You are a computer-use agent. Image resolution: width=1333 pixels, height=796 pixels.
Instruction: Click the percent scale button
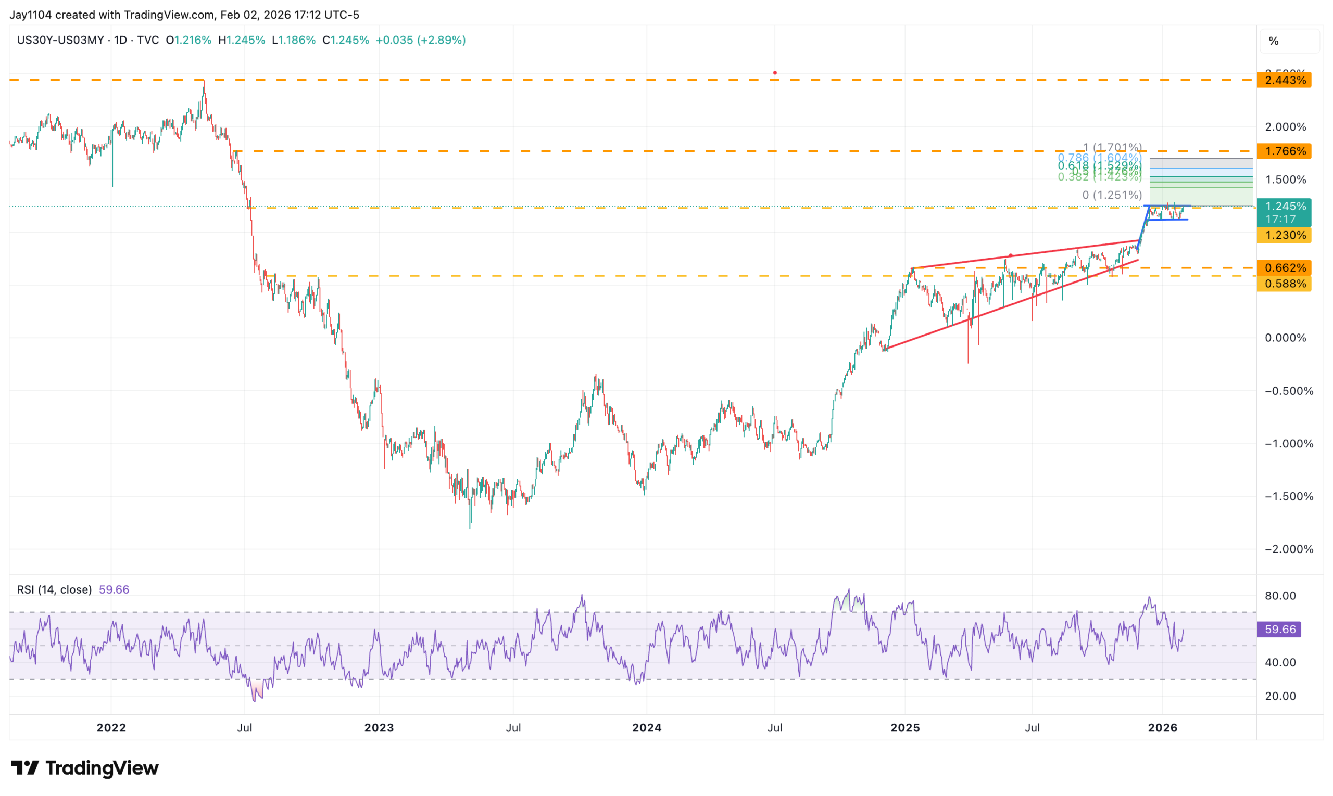[1273, 41]
